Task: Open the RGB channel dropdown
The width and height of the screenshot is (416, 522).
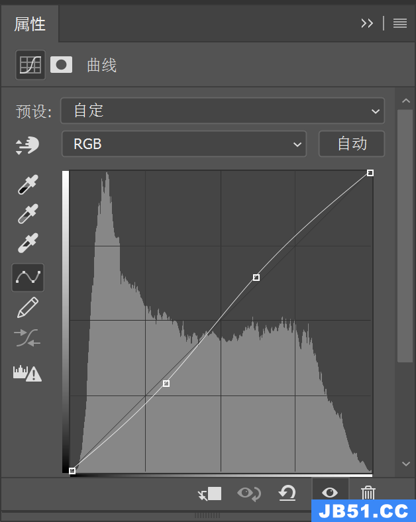Action: point(184,144)
